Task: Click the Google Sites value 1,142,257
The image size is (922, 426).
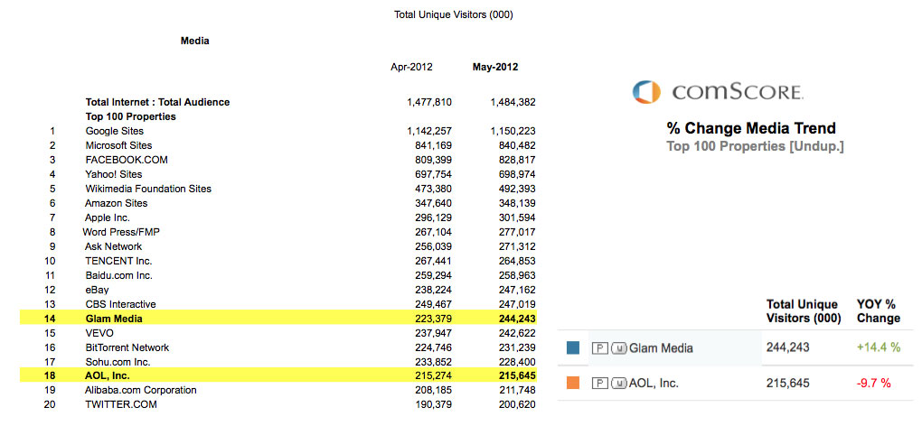Action: pyautogui.click(x=429, y=131)
